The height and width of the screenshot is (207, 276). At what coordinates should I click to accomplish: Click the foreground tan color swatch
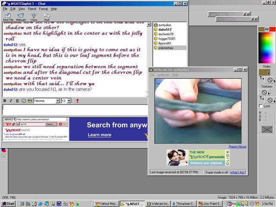(x=261, y=29)
